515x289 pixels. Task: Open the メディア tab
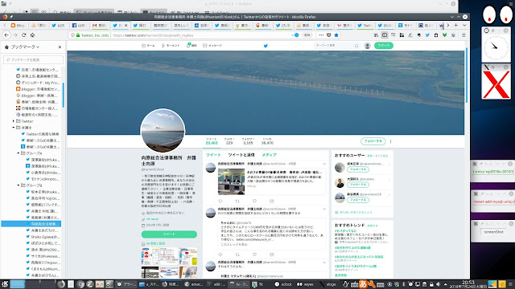click(270, 155)
